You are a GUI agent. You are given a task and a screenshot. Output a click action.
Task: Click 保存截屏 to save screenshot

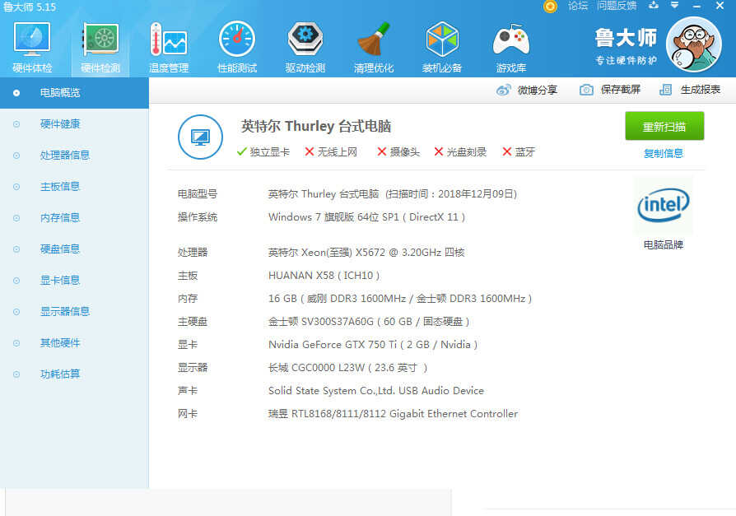click(610, 90)
